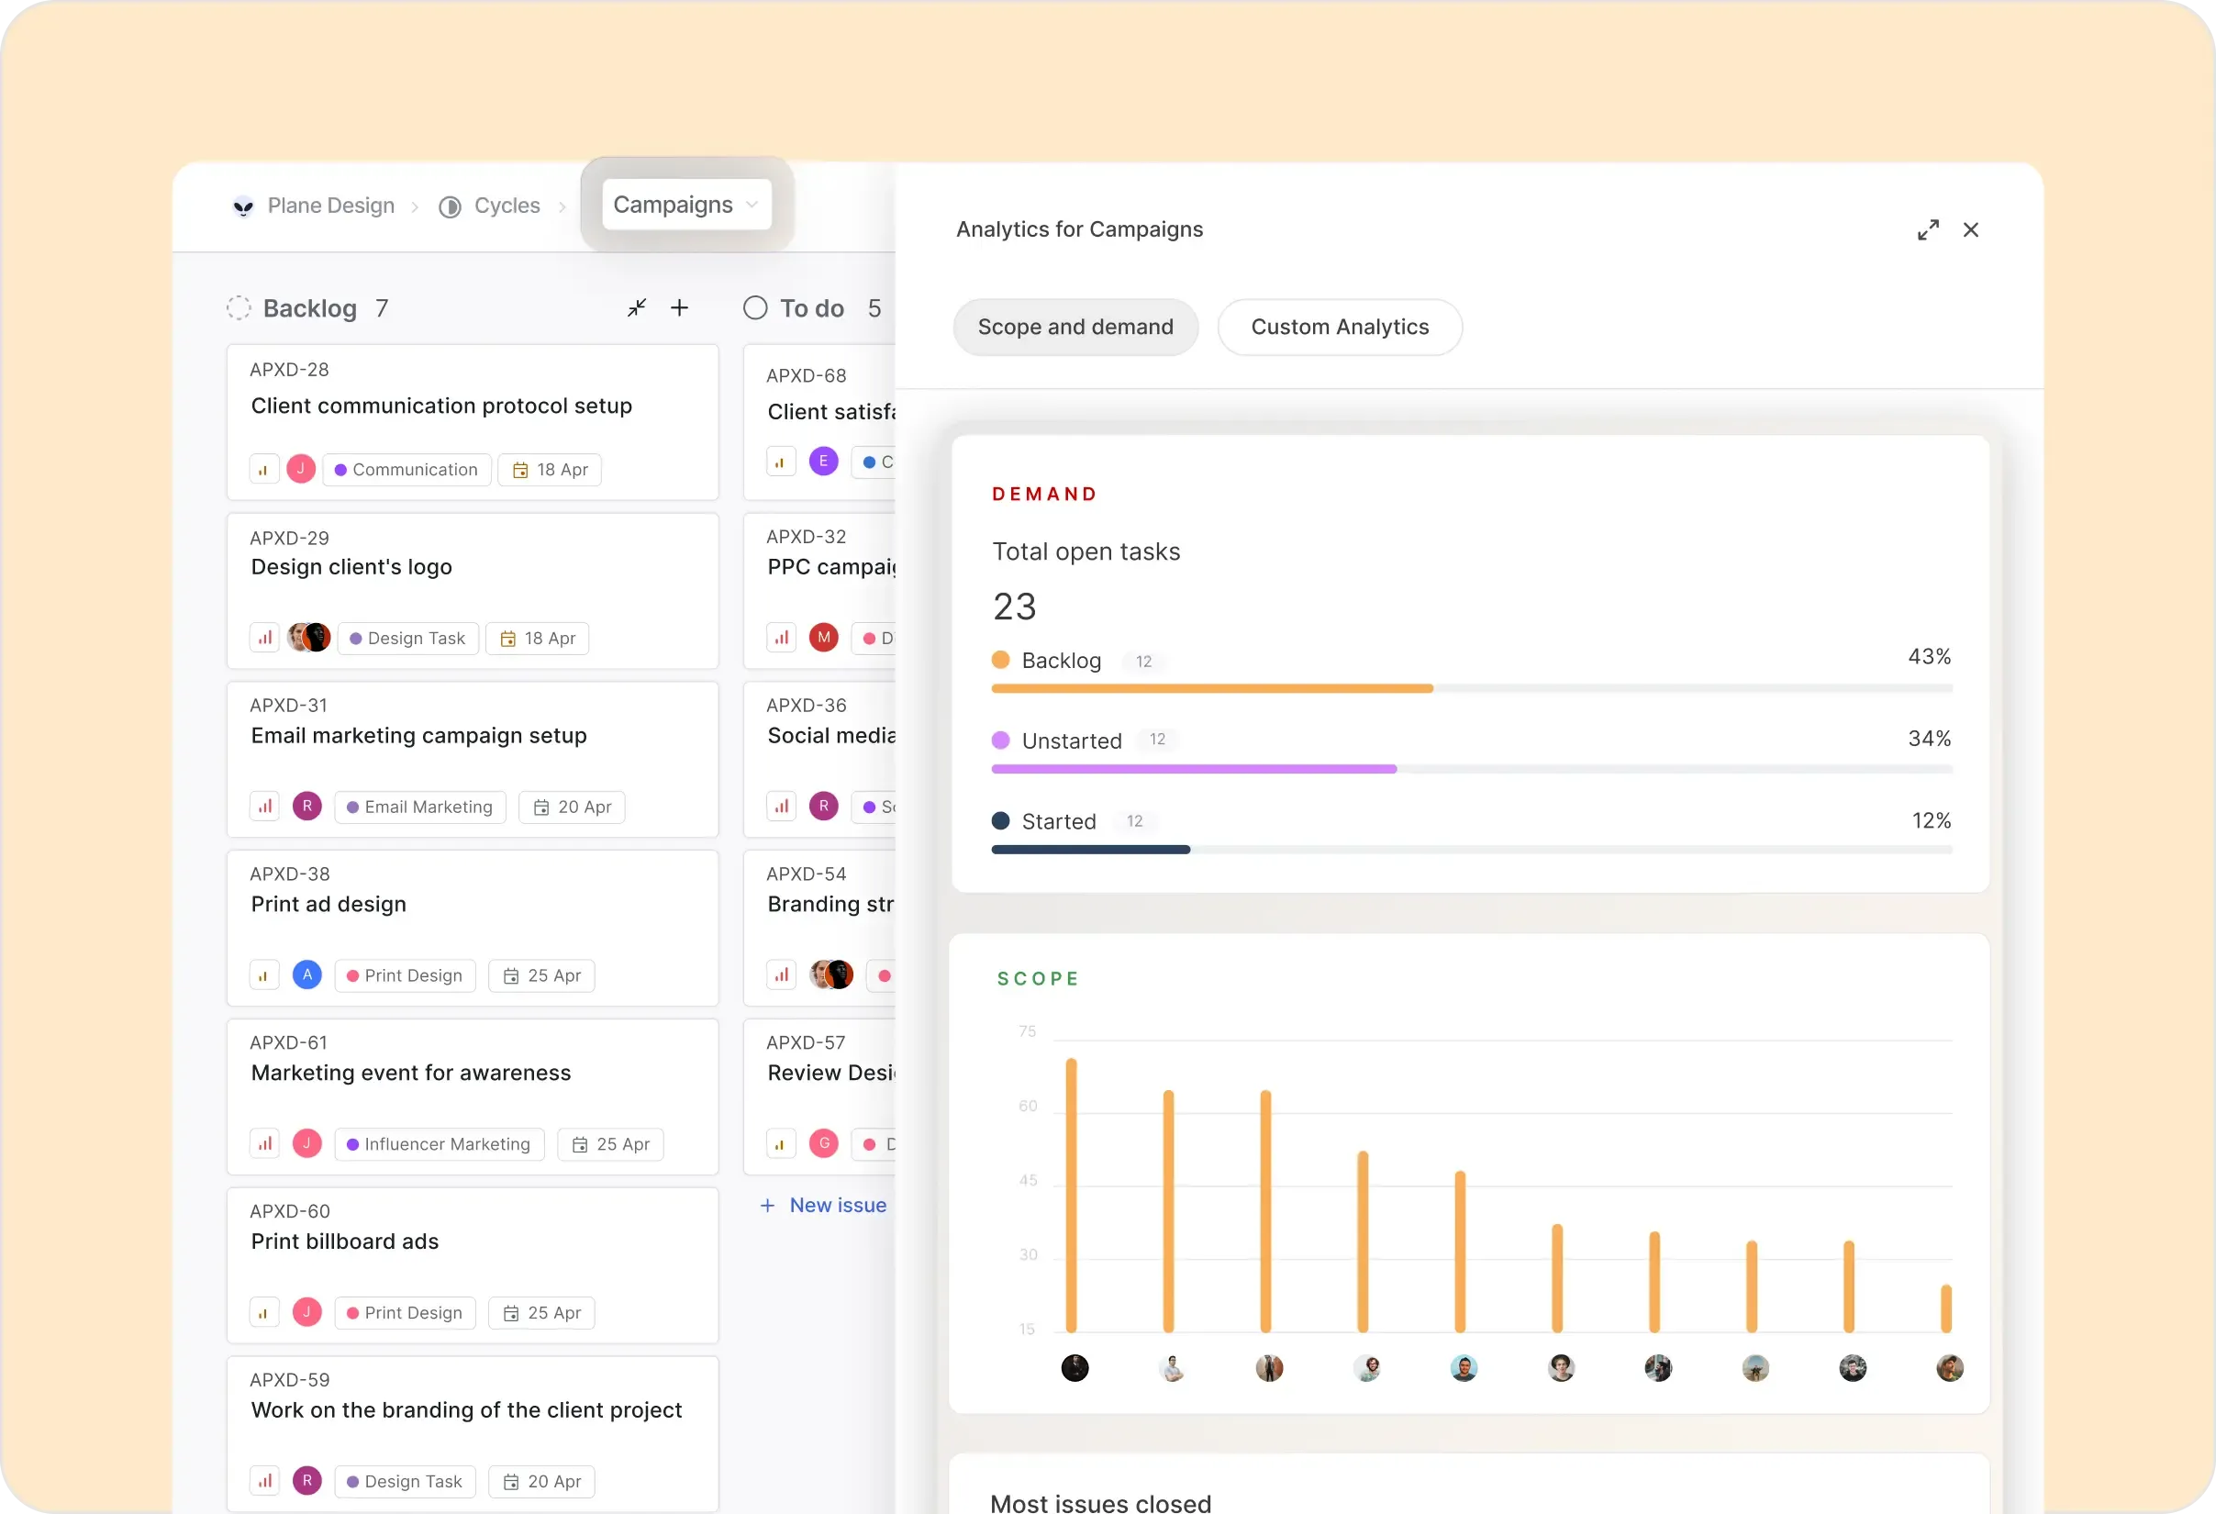Add a new issue to Backlog column

679,308
